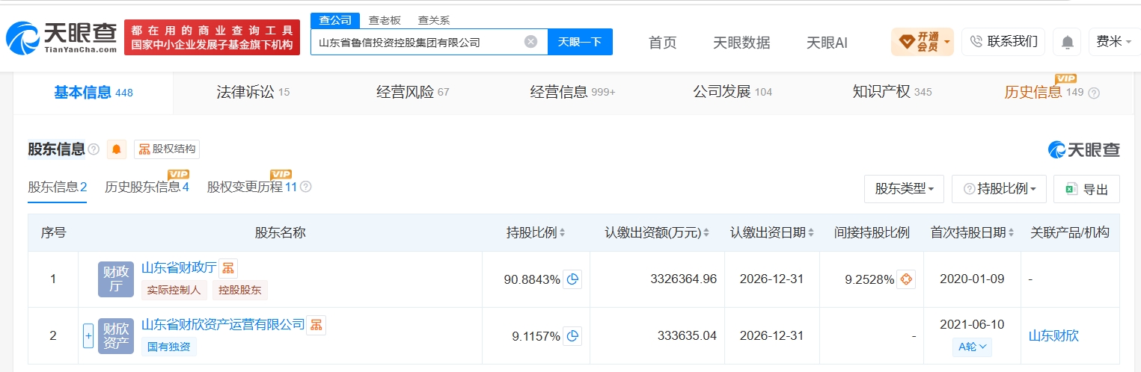Click the 财政厅 logo thumbnail
The image size is (1141, 372).
click(x=116, y=279)
